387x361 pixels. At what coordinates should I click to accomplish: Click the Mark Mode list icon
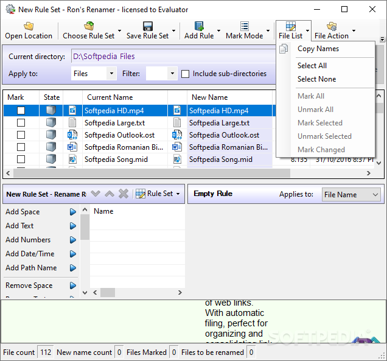245,26
